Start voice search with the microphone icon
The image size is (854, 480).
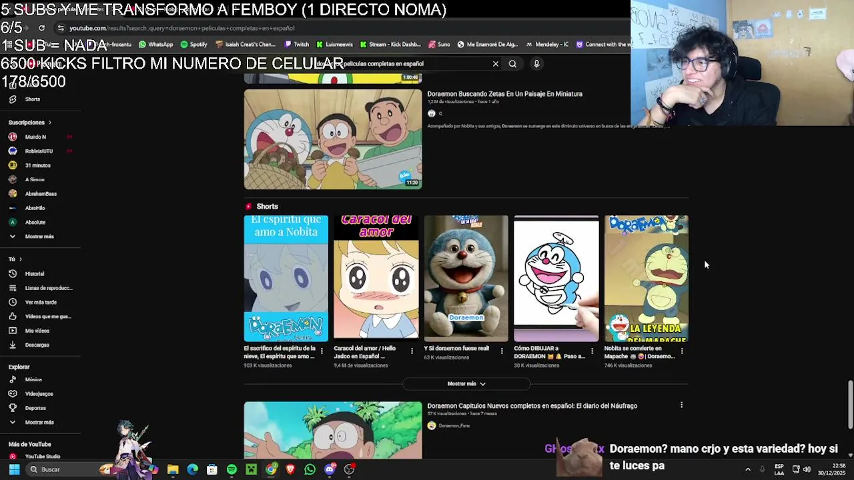[x=536, y=64]
